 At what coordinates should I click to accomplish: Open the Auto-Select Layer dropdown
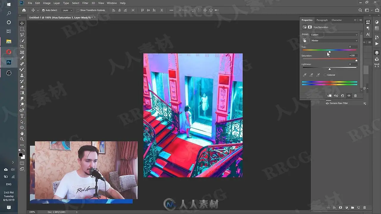(67, 10)
